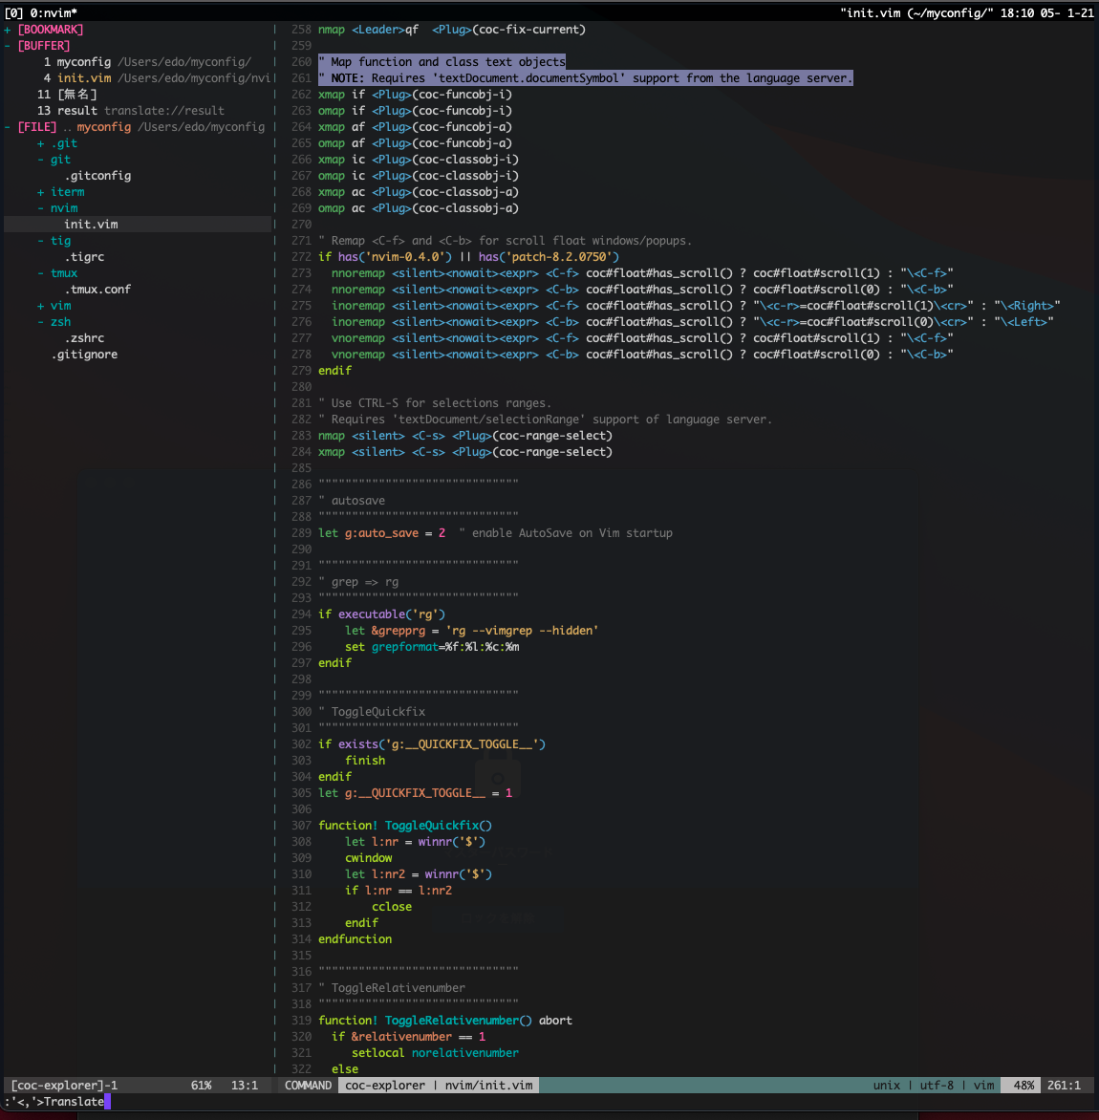Click the COMMAND mode indicator
Image resolution: width=1099 pixels, height=1120 pixels.
tap(308, 1085)
